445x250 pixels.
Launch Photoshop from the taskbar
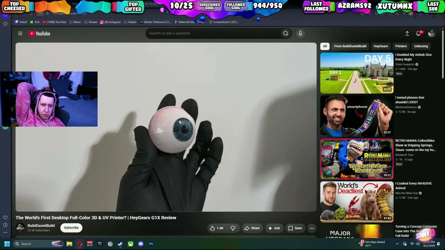coord(151,244)
